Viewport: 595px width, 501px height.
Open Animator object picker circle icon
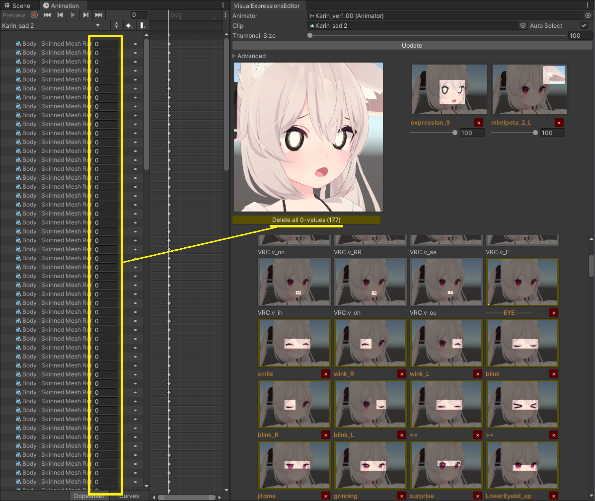tap(588, 15)
